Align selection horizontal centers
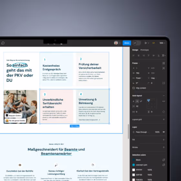181x181 pixels. (139, 56)
